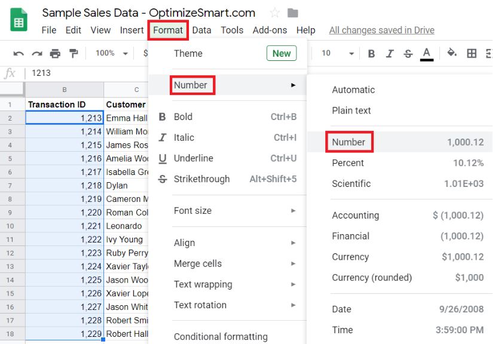Open the Data menu
The image size is (495, 344).
point(201,30)
